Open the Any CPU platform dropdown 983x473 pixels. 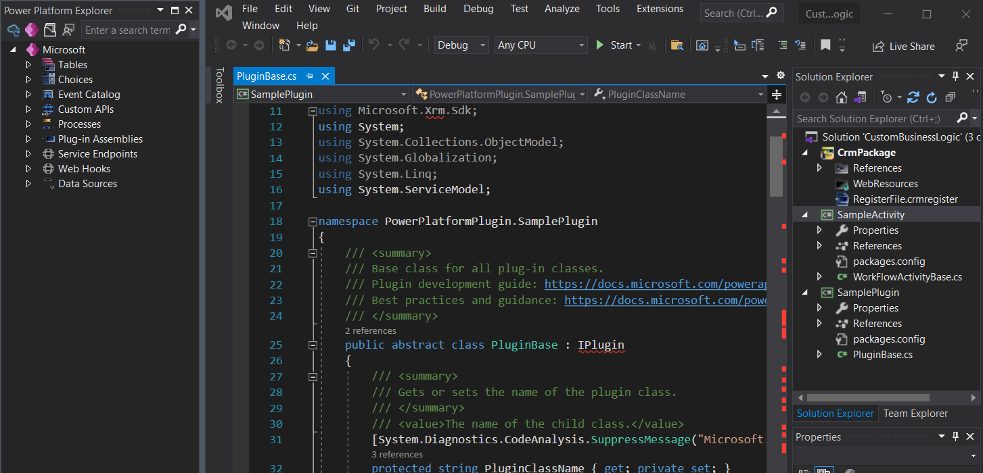[x=541, y=45]
